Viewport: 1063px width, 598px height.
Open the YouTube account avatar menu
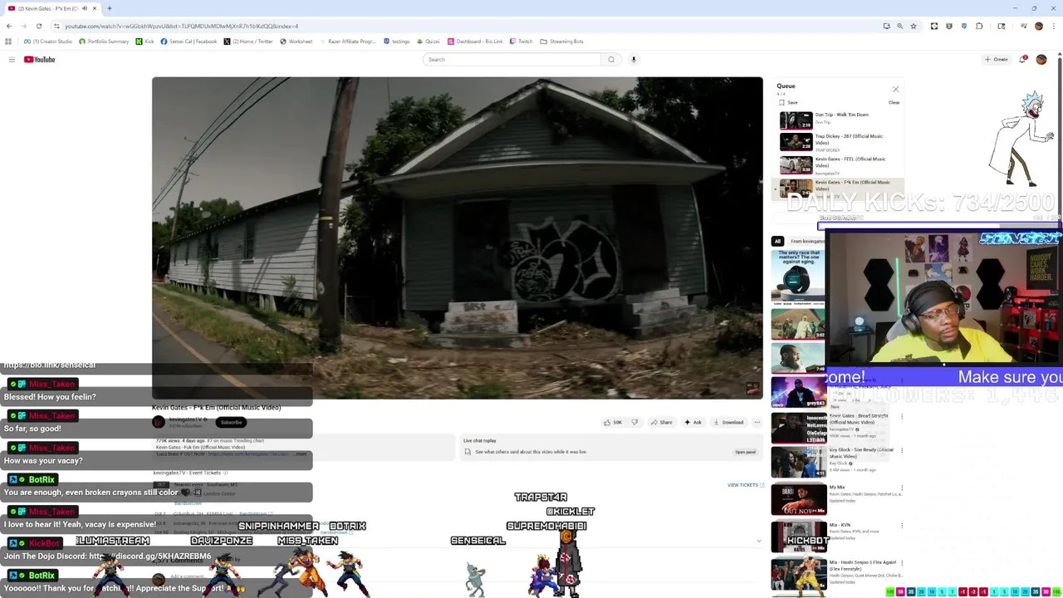(1041, 59)
